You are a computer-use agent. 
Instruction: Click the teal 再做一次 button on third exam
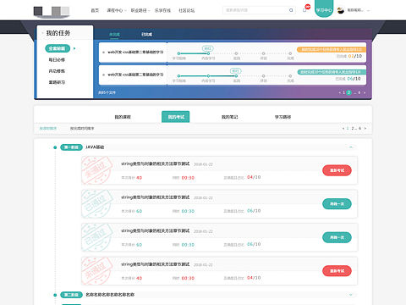pos(337,237)
